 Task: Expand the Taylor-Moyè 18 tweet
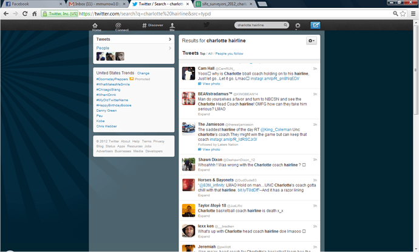click(204, 216)
